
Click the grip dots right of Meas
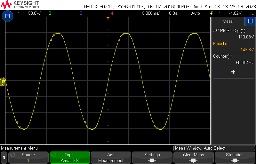click(243, 21)
